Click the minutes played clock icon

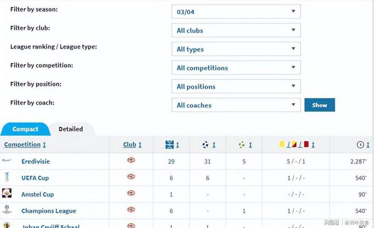coord(360,145)
